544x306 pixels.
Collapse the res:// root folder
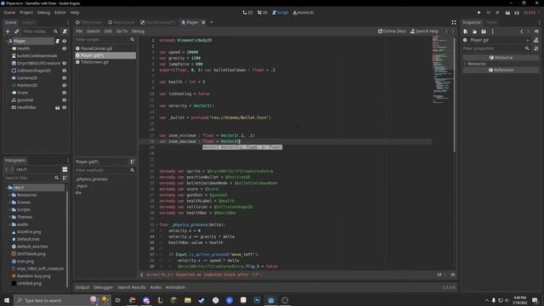[x=7, y=187]
